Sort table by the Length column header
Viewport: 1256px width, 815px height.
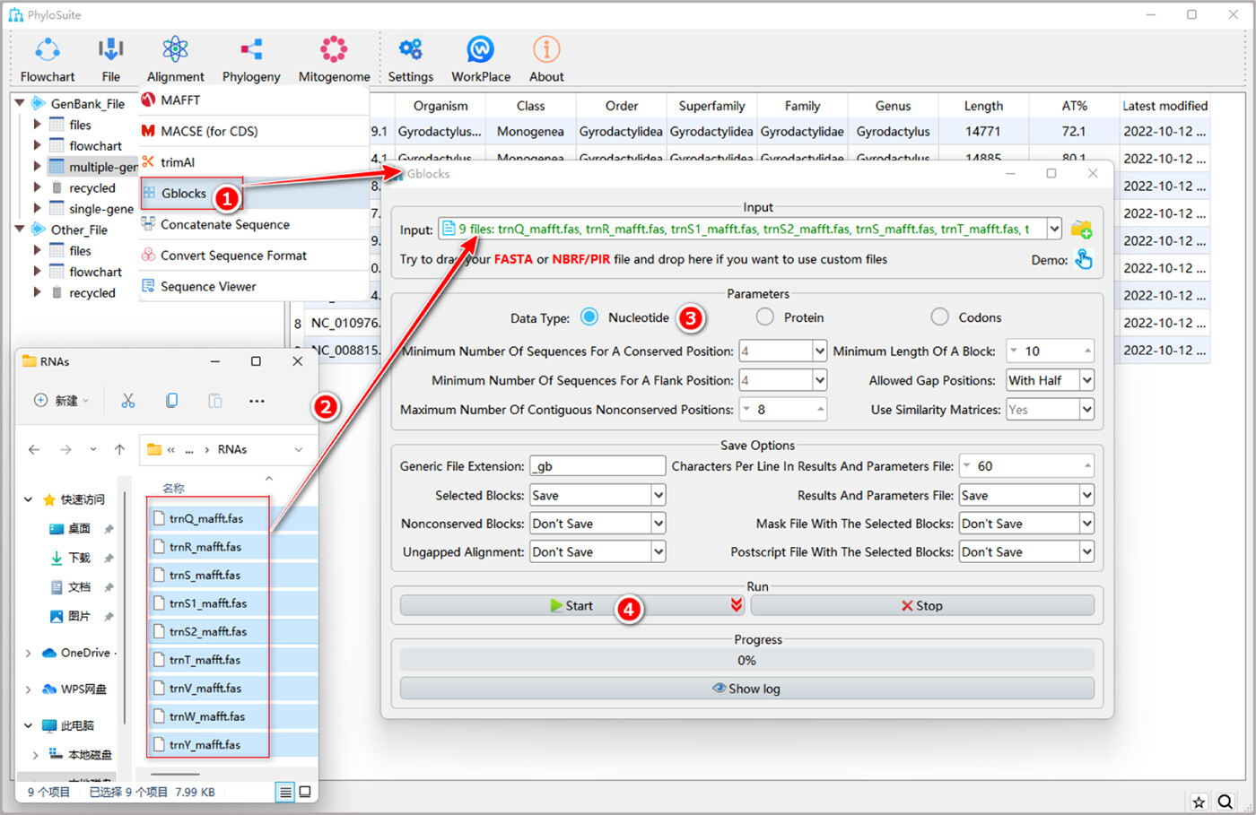983,106
